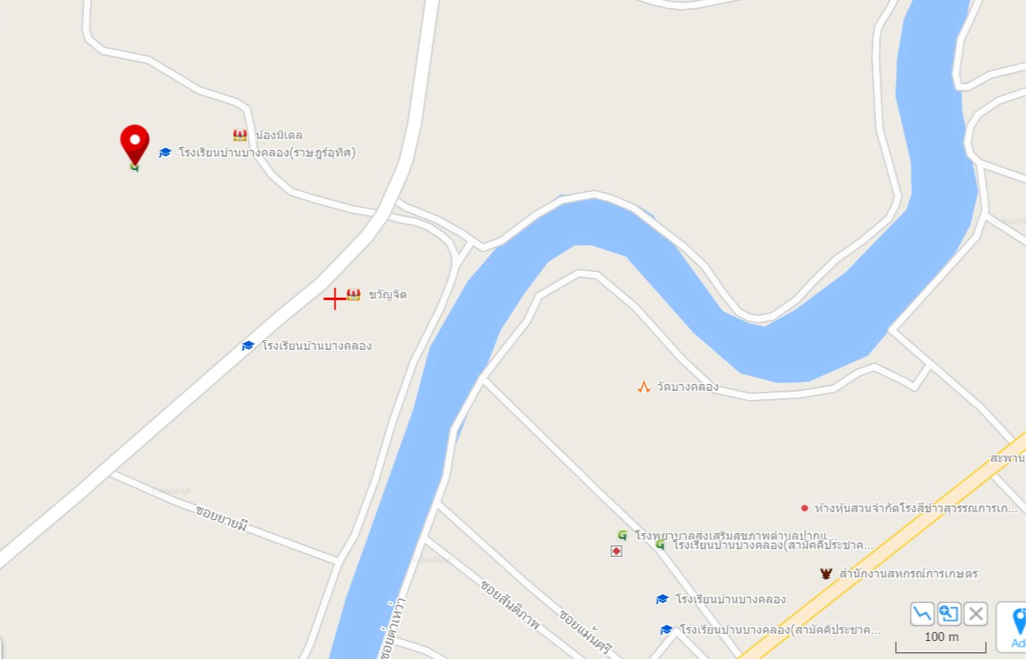Select the สำนักงานสหกรณ์การเกษตร garuda icon

point(826,574)
